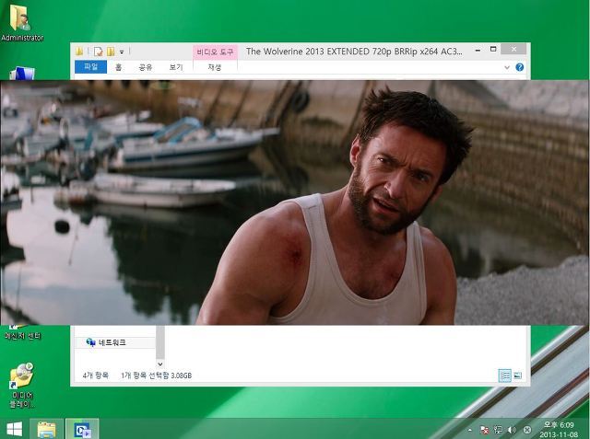590x439 pixels.
Task: Select 네트워크 in the navigation pane
Action: (114, 342)
